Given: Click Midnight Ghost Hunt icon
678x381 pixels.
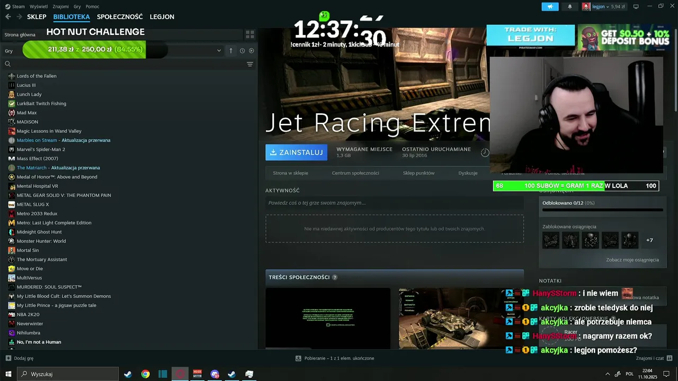Looking at the screenshot, I should 12,232.
